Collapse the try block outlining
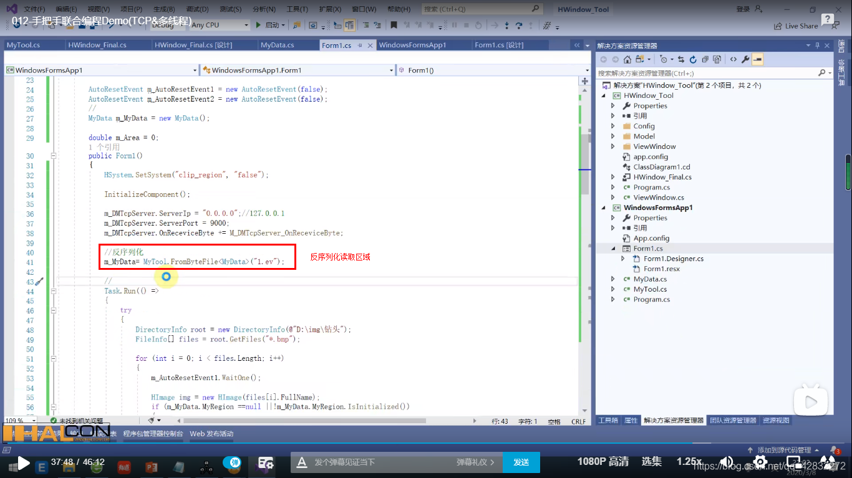 click(54, 310)
